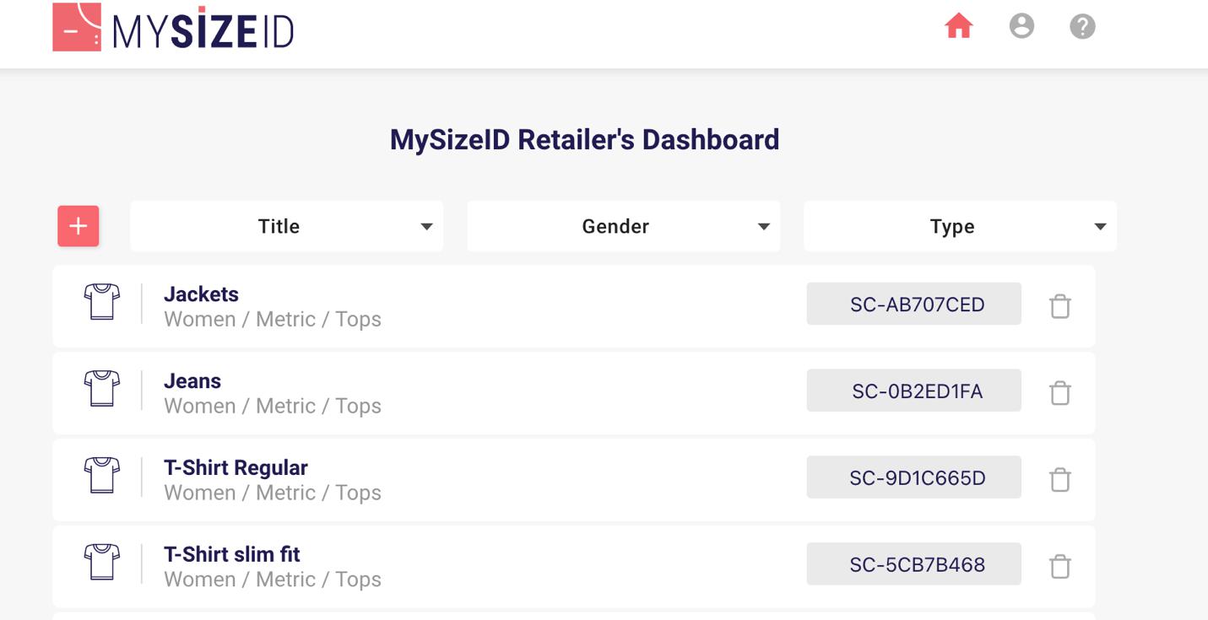The image size is (1208, 620).
Task: Delete the Jackets size chart
Action: click(x=1059, y=306)
